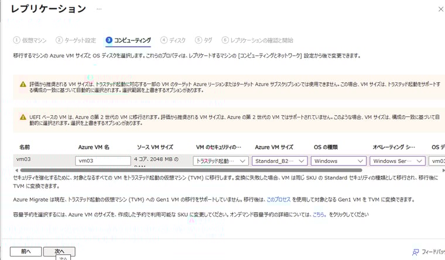Screen dimensions: 445x260
Task: Open the more options ellipsis beside レプリケーション title
Action: point(99,9)
